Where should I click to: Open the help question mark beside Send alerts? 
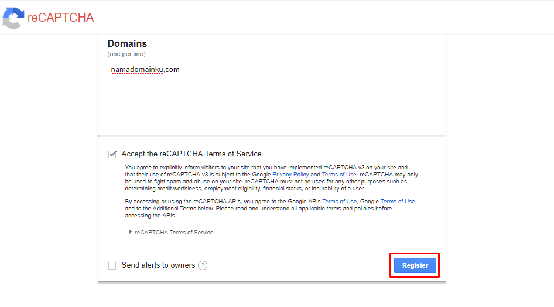(x=203, y=265)
